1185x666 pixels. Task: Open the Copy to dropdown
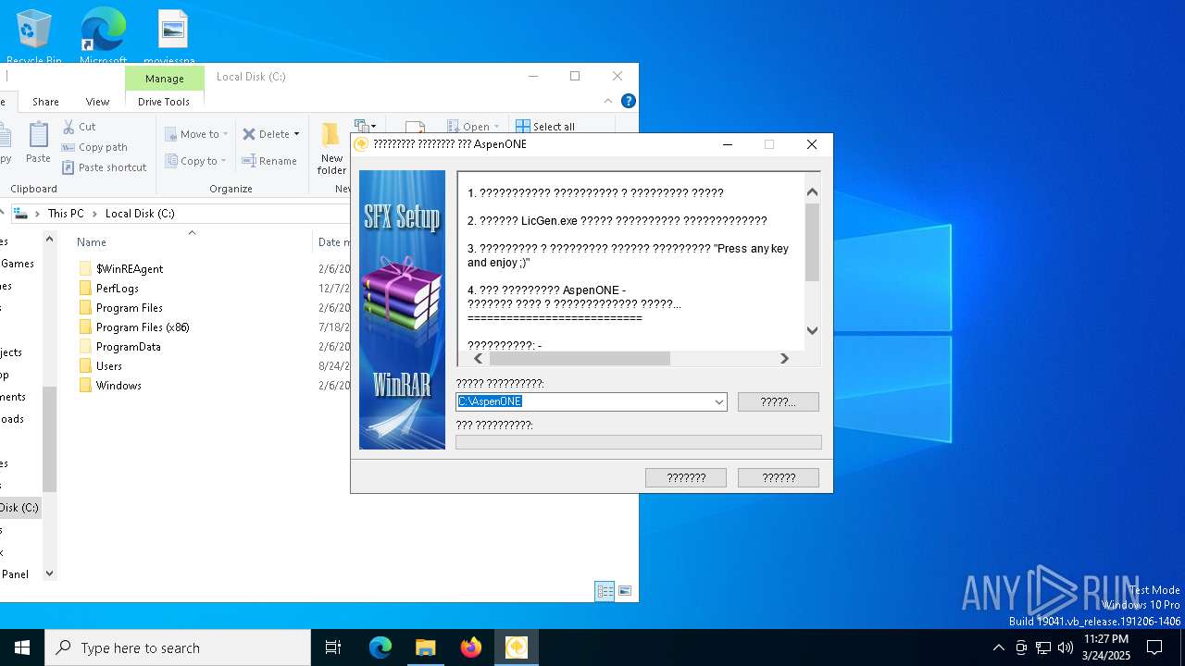(x=196, y=161)
